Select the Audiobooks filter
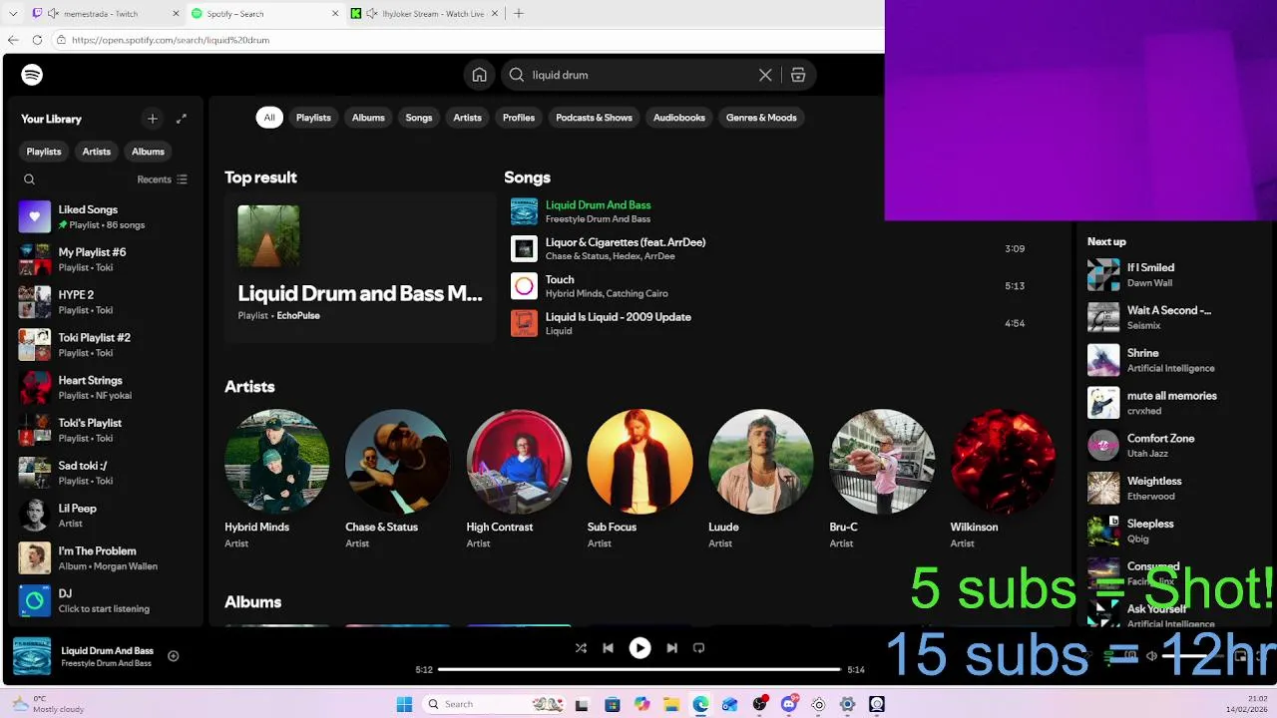Image resolution: width=1277 pixels, height=718 pixels. (679, 118)
